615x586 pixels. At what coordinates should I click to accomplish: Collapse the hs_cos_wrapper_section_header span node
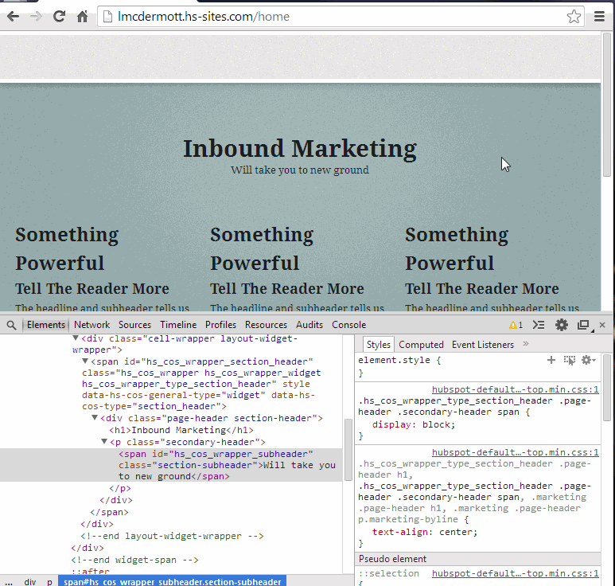[x=85, y=361]
